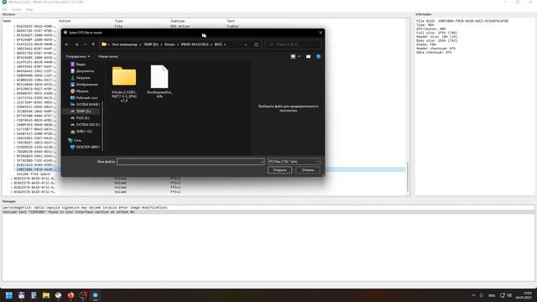
Task: Open dialog help icon
Action: click(x=318, y=56)
